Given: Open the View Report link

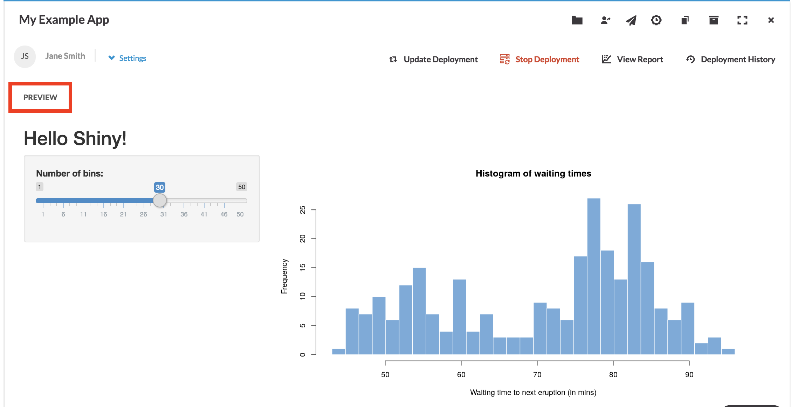Looking at the screenshot, I should coord(640,60).
